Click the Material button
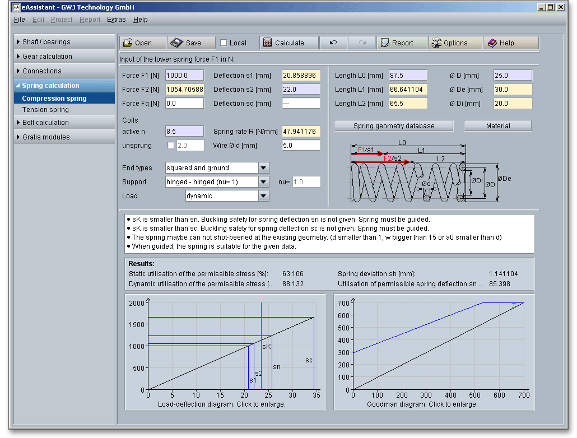This screenshot has width=577, height=438. (x=497, y=126)
